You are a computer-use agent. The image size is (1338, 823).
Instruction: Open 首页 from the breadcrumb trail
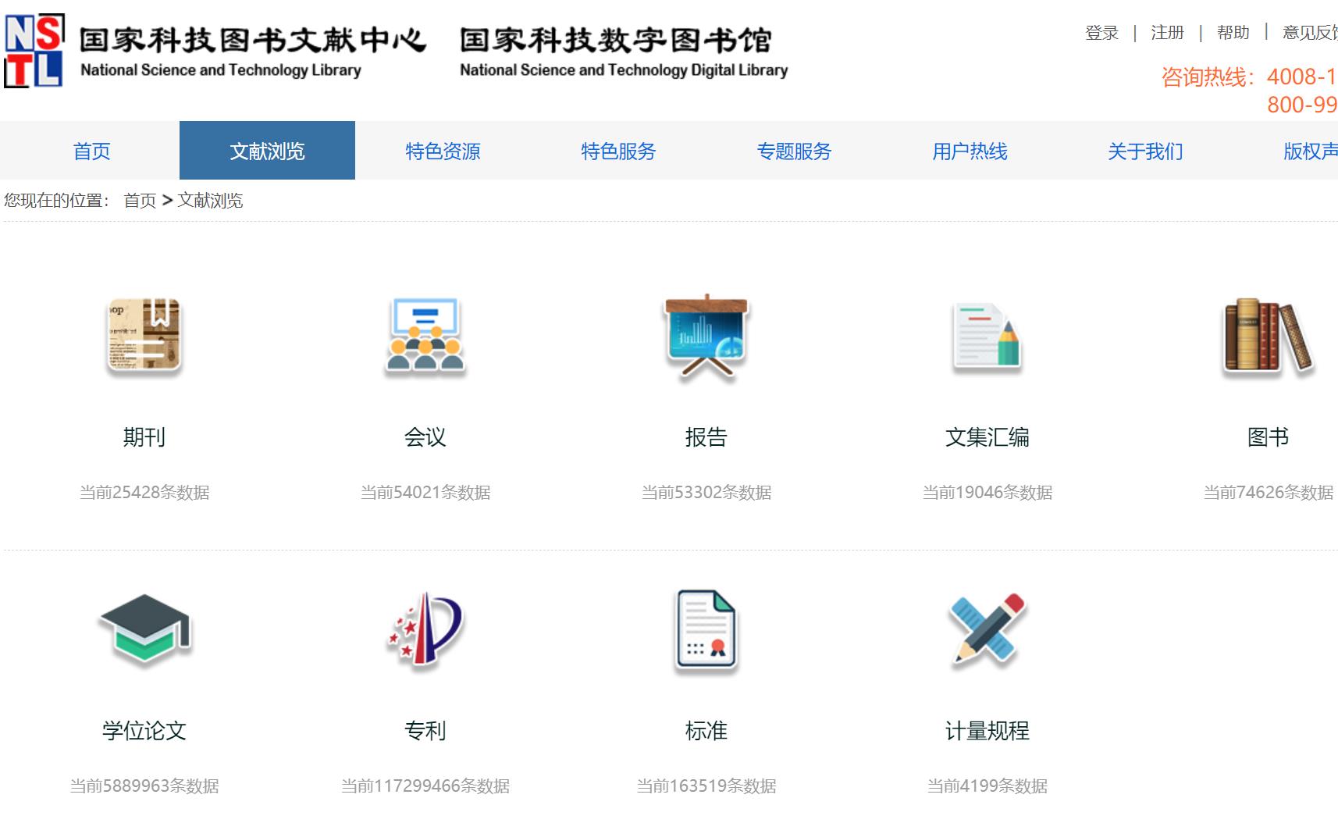[141, 201]
